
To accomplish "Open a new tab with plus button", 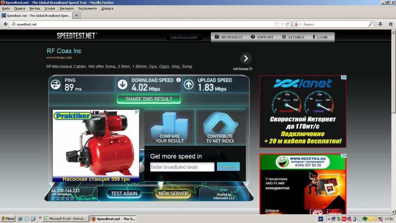I will point(77,15).
